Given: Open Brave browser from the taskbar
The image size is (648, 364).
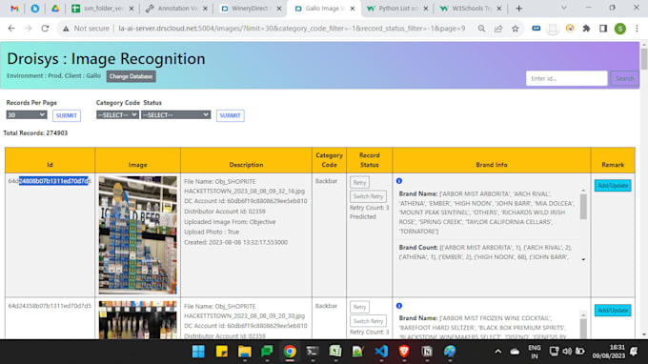Looking at the screenshot, I should click(404, 352).
